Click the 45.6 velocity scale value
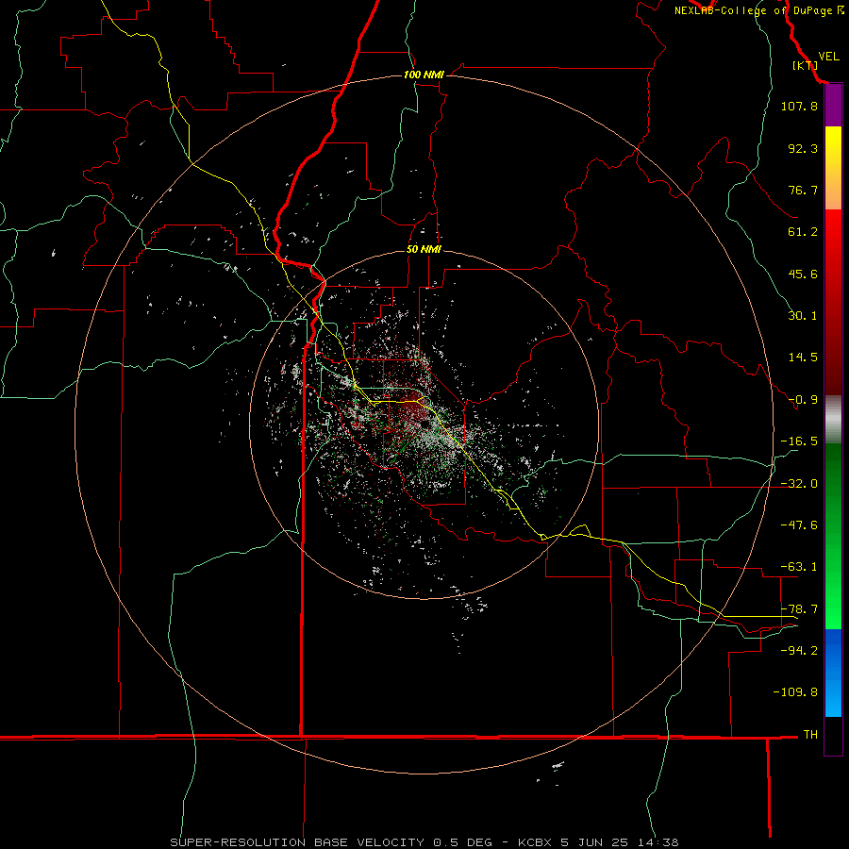The width and height of the screenshot is (849, 849). [803, 274]
